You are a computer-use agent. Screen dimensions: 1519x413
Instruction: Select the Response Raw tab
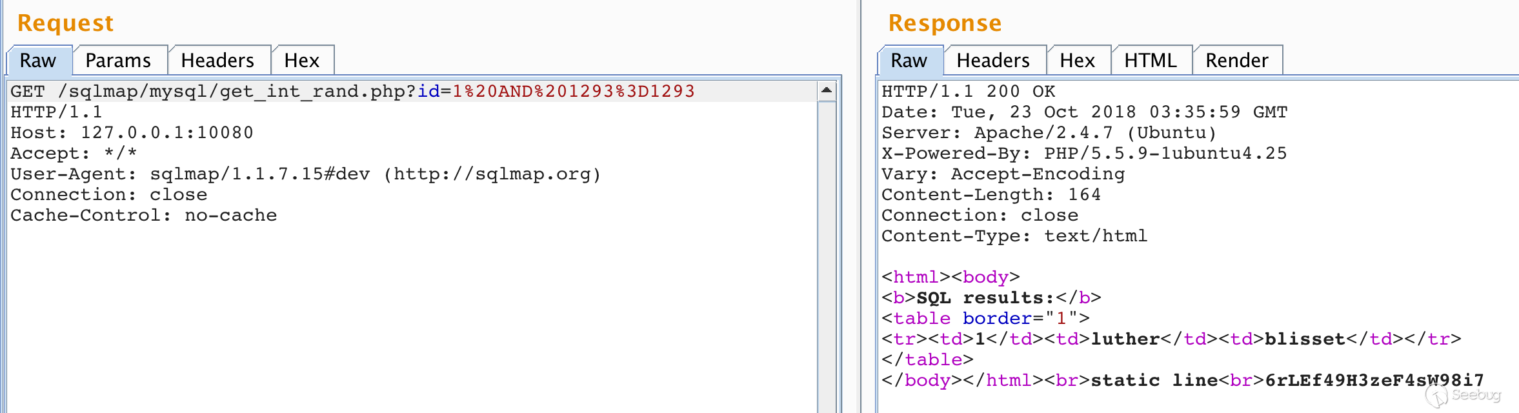[909, 61]
